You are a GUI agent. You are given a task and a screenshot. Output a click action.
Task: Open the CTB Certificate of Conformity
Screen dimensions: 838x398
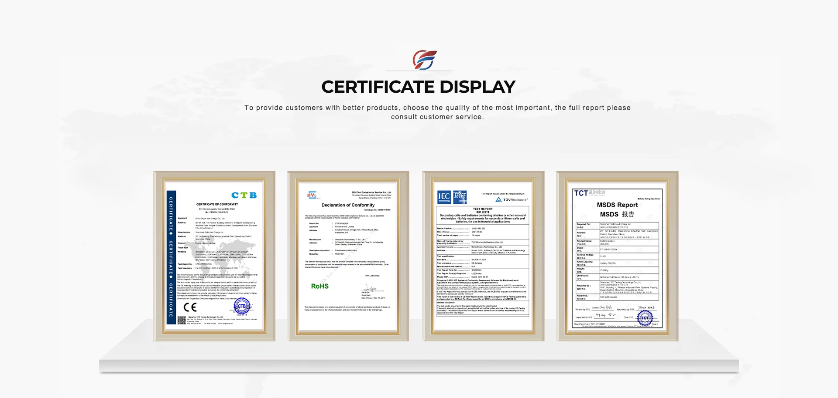click(x=216, y=257)
